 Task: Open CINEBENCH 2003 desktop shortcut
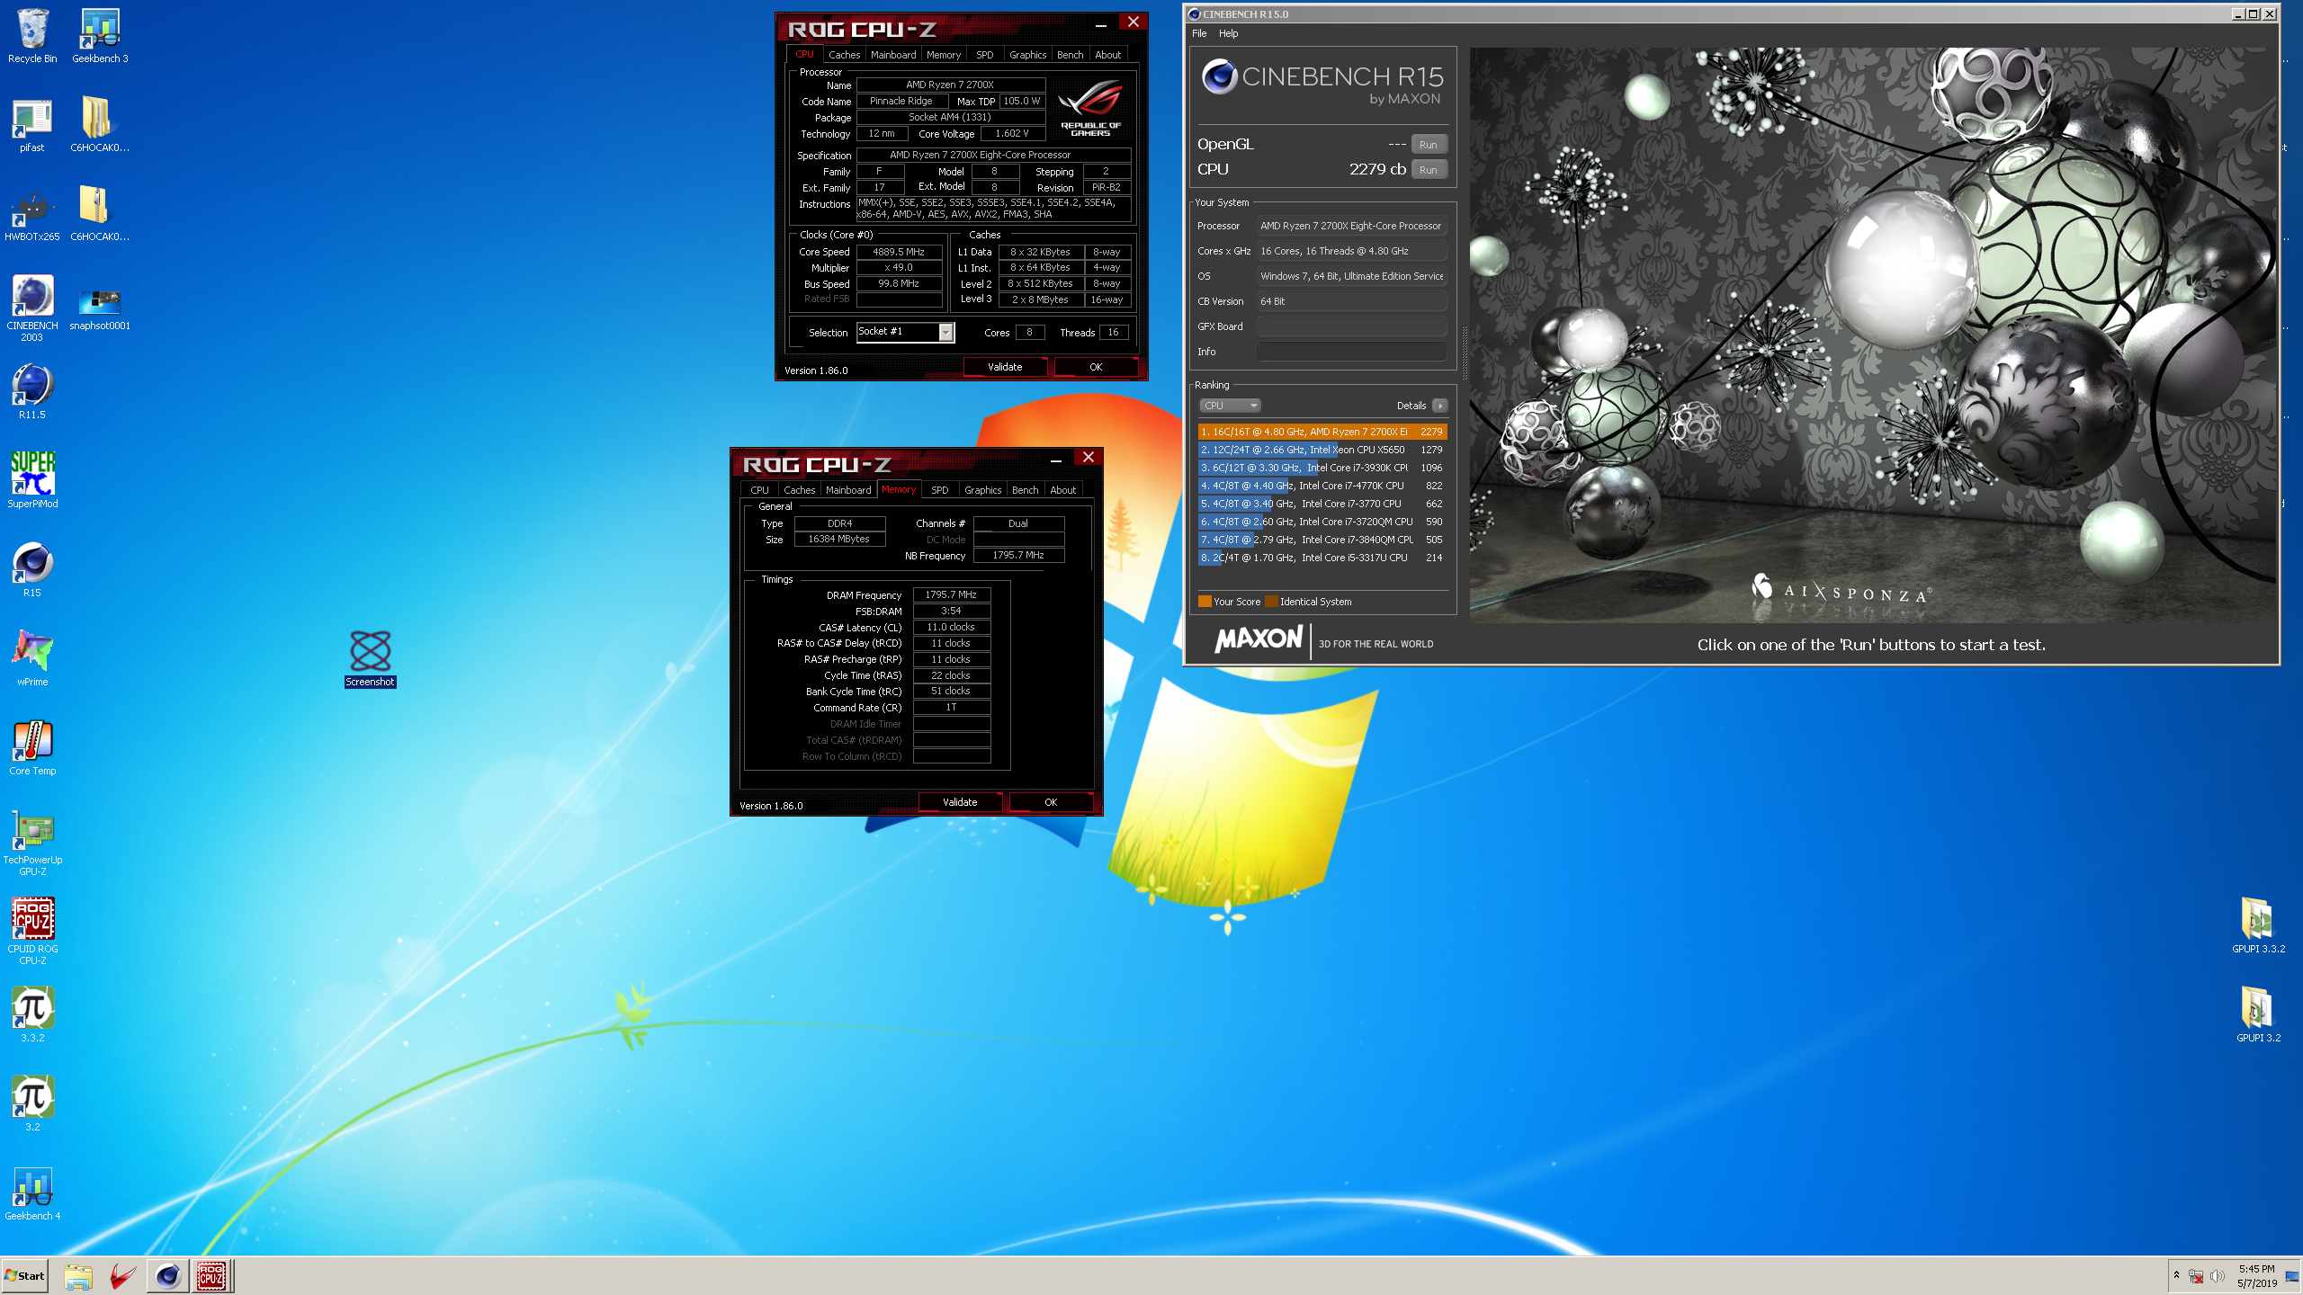[x=32, y=308]
